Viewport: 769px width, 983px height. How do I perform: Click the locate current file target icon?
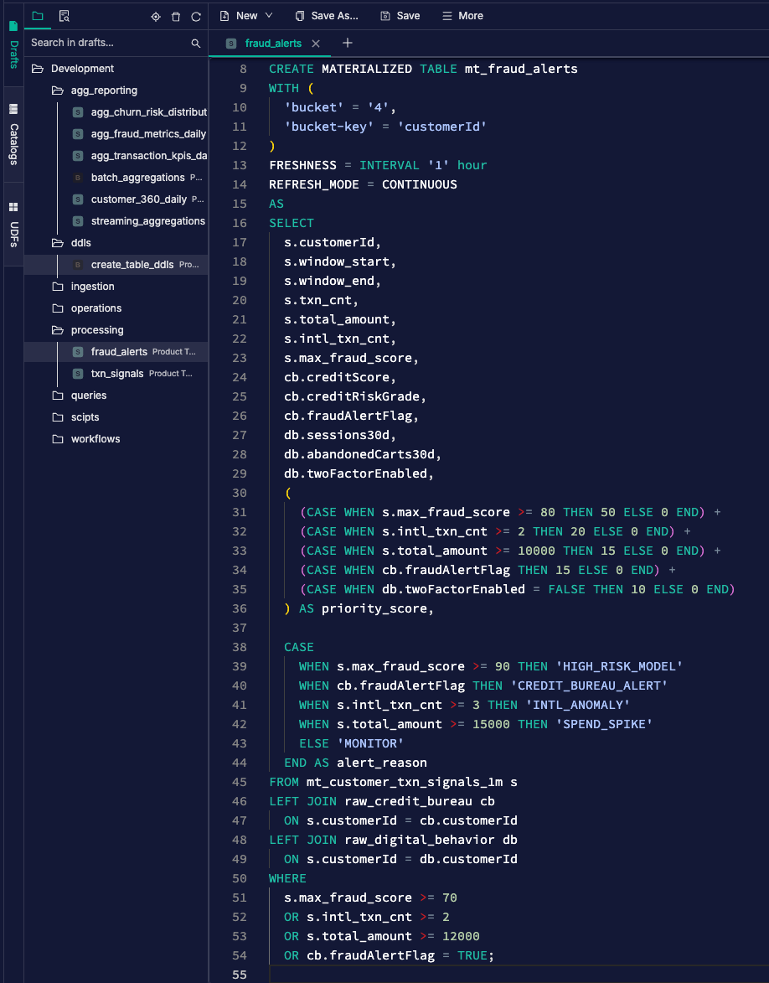coord(155,17)
